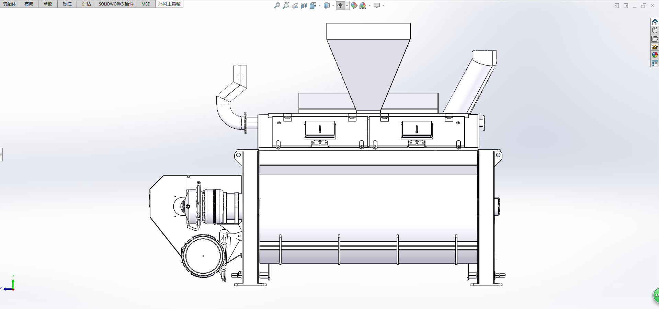
Task: Activate the Section View tool
Action: tap(304, 5)
